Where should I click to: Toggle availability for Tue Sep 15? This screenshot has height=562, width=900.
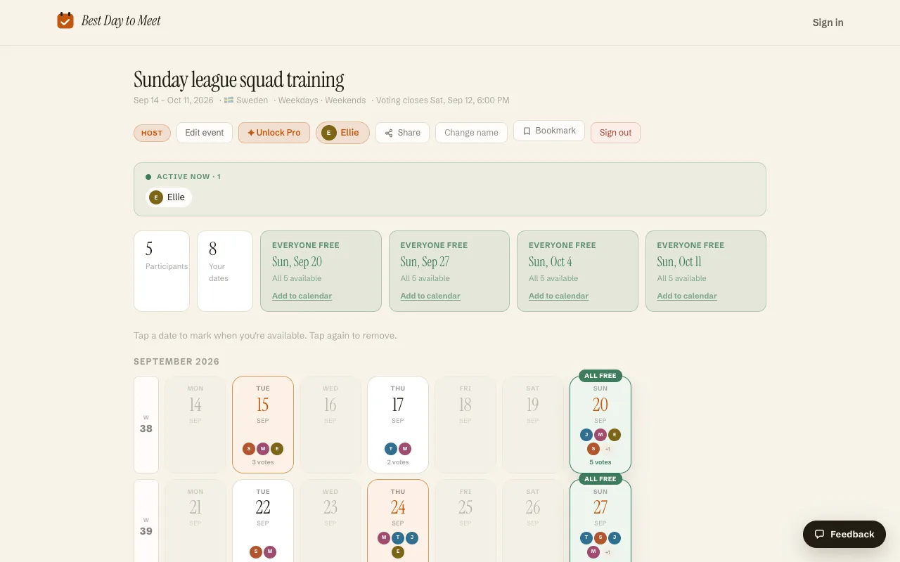(x=263, y=424)
